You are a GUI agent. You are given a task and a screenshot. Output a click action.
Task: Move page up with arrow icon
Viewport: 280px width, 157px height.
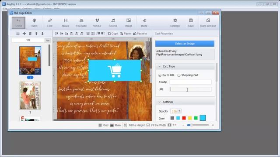coord(36,34)
